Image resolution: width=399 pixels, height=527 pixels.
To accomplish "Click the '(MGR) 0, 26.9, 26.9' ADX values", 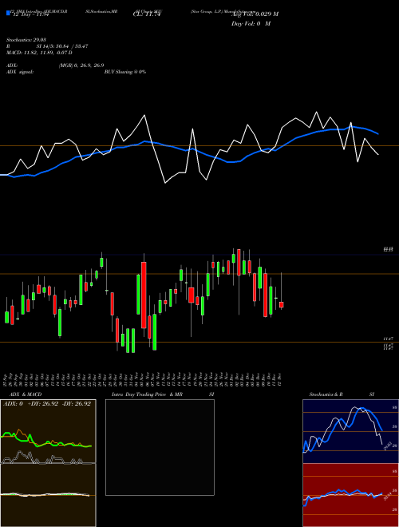I will coord(81,65).
